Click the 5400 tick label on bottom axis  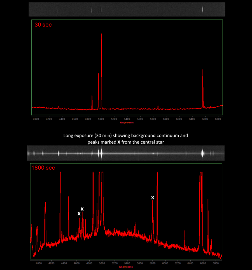[x=127, y=263]
